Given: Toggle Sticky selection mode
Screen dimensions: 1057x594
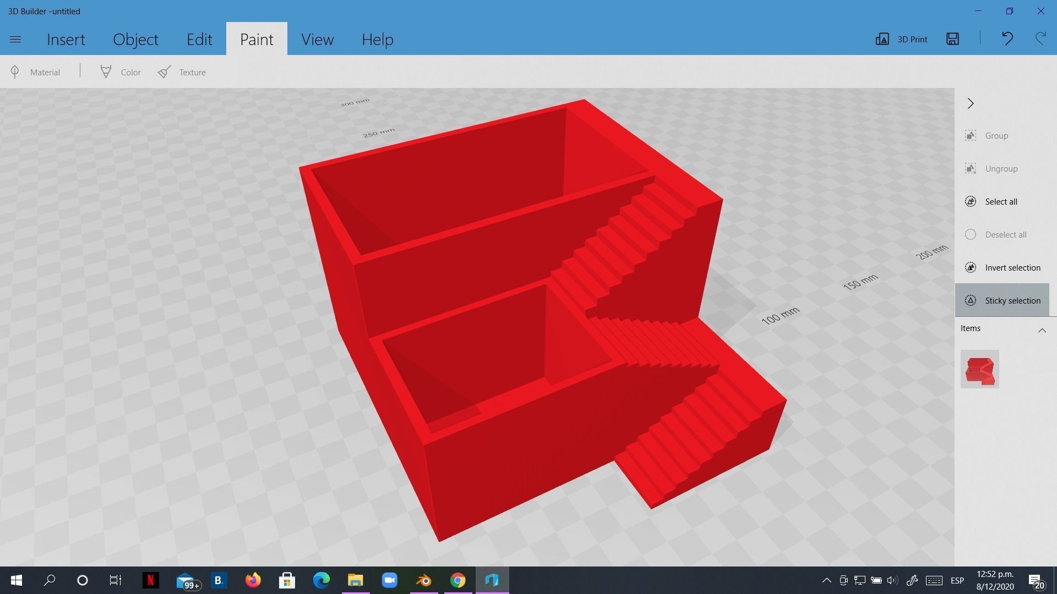Looking at the screenshot, I should coord(1002,300).
